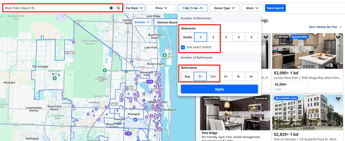Screen dimensions: 345x141
Task: Click the Save search button
Action: point(275,8)
